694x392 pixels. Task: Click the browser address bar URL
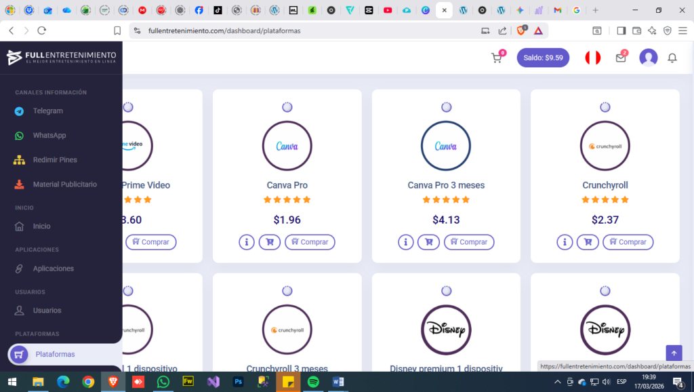pos(224,31)
